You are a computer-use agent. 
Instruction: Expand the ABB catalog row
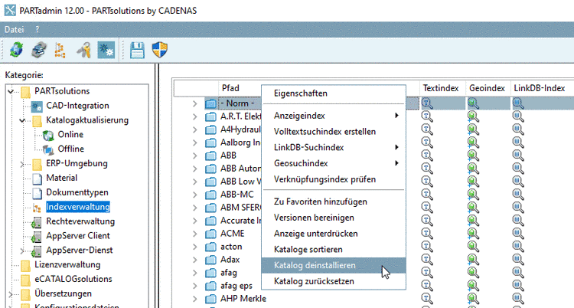[x=195, y=156]
